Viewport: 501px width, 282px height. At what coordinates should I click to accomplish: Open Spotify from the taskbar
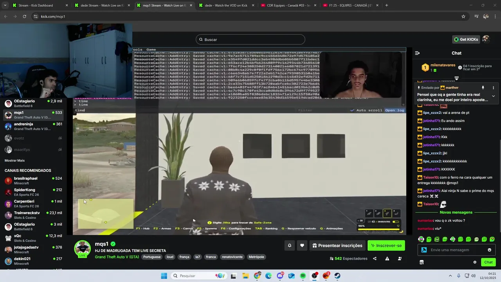[303, 276]
